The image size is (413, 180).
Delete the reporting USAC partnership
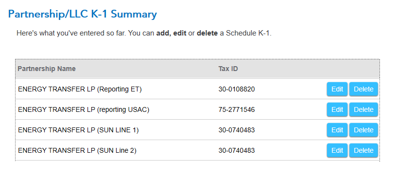pos(363,109)
